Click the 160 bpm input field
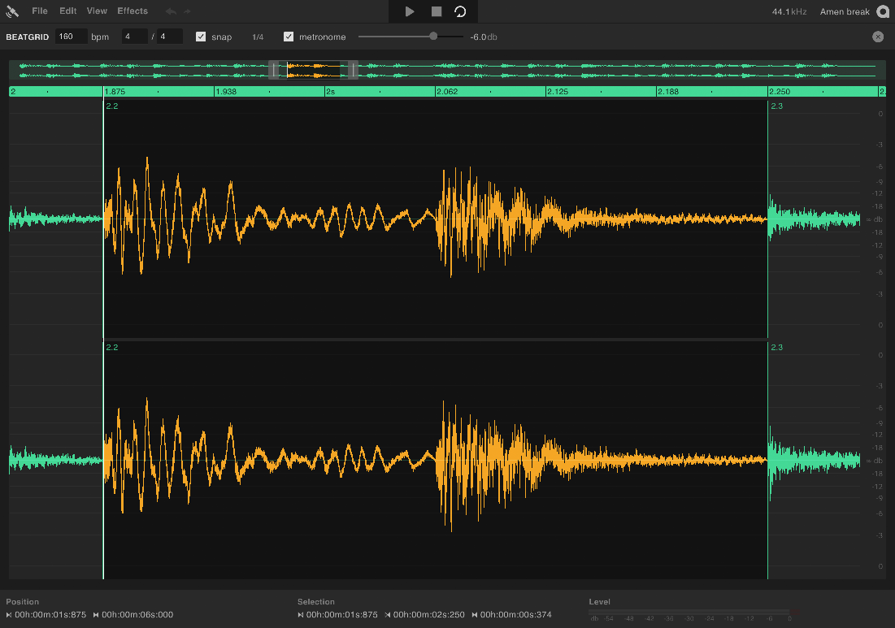 click(70, 36)
